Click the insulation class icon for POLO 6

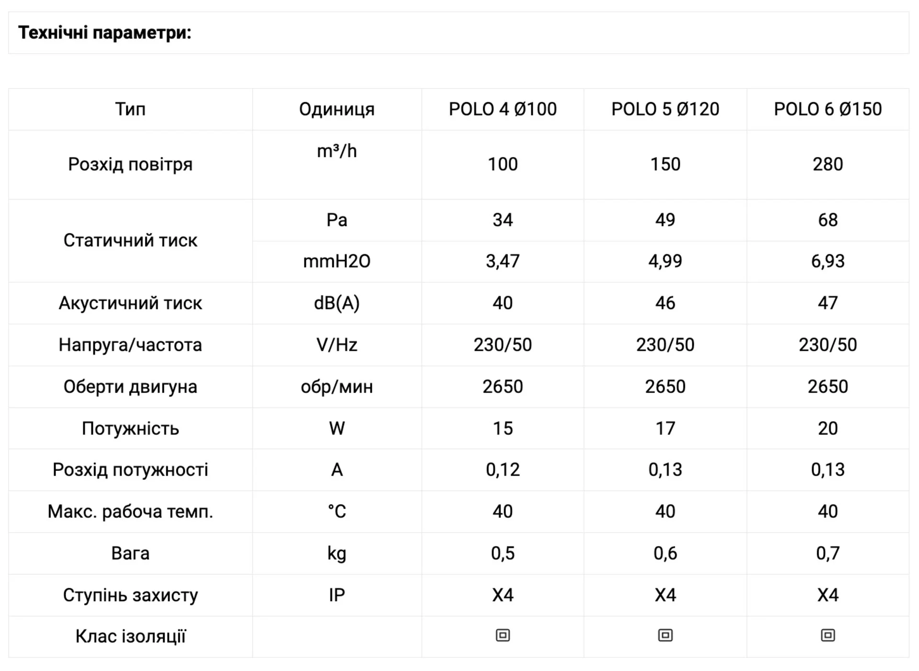[828, 636]
